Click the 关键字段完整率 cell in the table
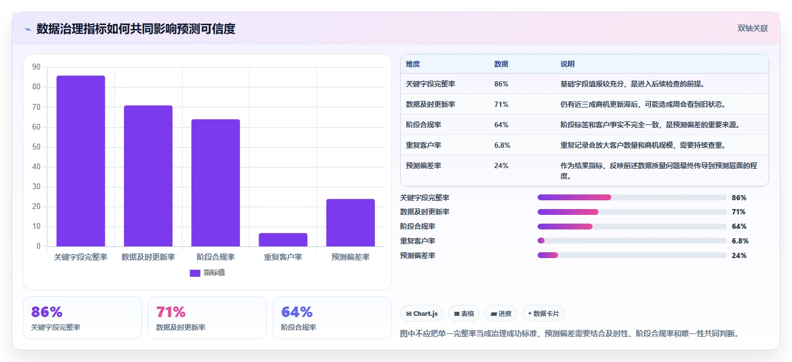792x362 pixels. (431, 84)
